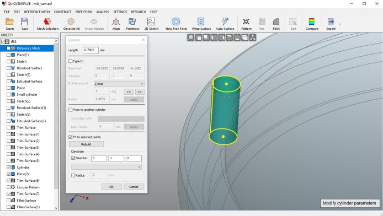383x216 pixels.
Task: Click the Length input field
Action: coord(91,50)
